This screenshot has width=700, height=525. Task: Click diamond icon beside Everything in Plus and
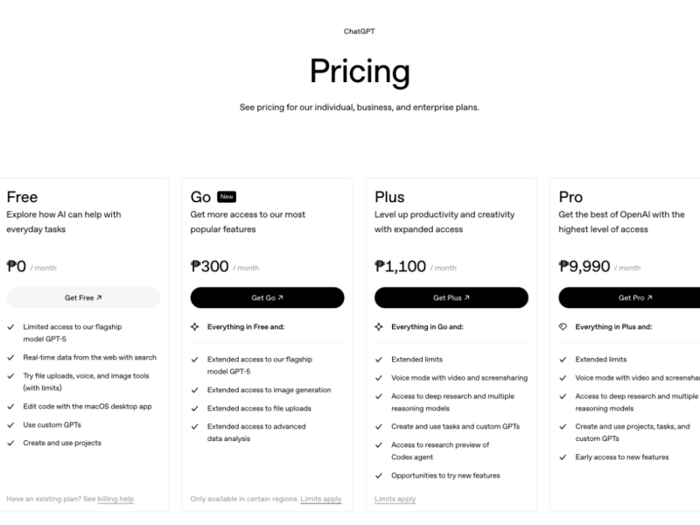point(563,326)
